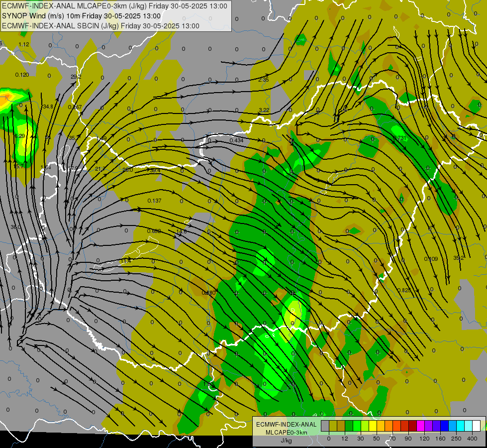Click the legend scale label 30
The width and height of the screenshot is (487, 448).
click(361, 439)
